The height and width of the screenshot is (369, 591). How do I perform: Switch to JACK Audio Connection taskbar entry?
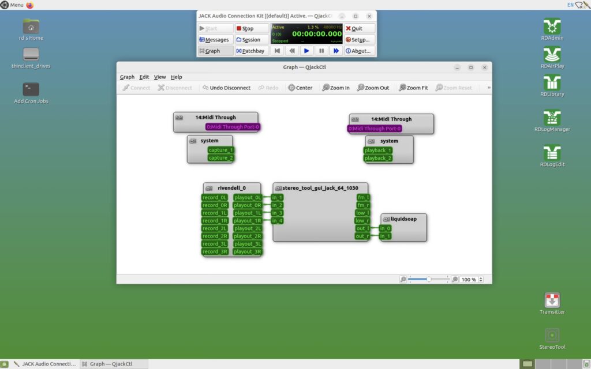coord(44,364)
